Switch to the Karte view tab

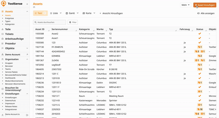[87, 13]
